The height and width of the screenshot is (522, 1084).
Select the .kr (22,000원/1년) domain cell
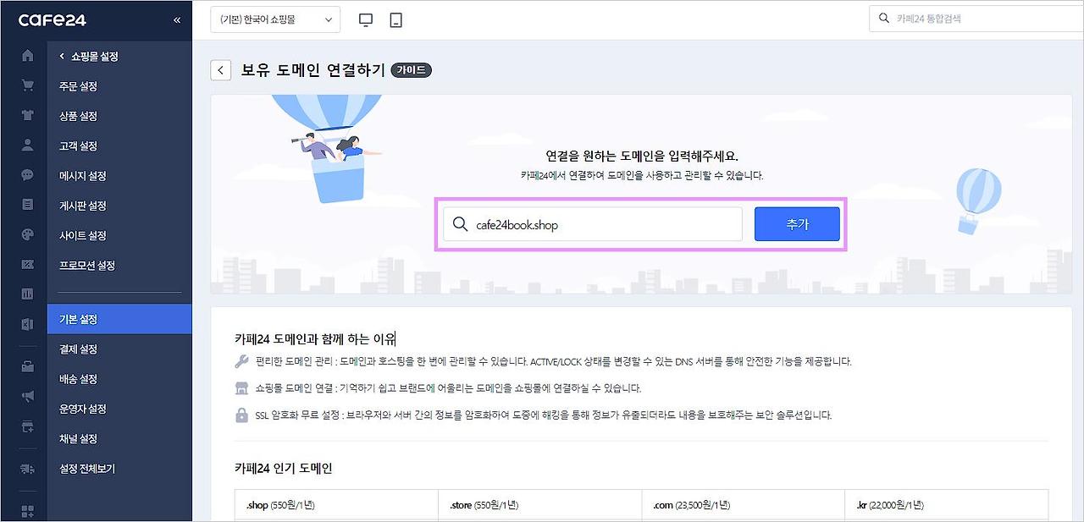(947, 505)
